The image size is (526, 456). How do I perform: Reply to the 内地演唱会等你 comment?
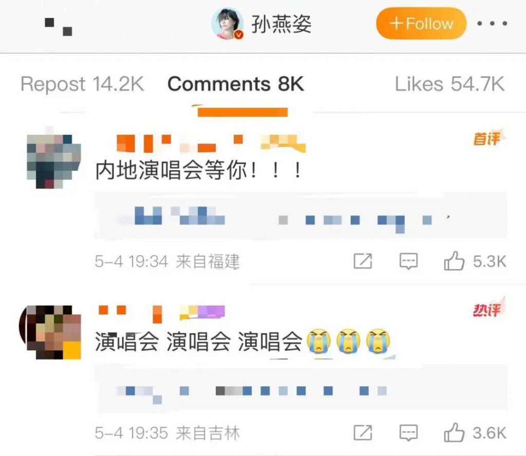[x=408, y=261]
